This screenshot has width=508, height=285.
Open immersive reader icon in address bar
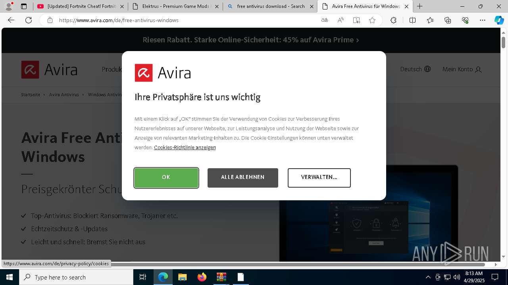tap(356, 20)
